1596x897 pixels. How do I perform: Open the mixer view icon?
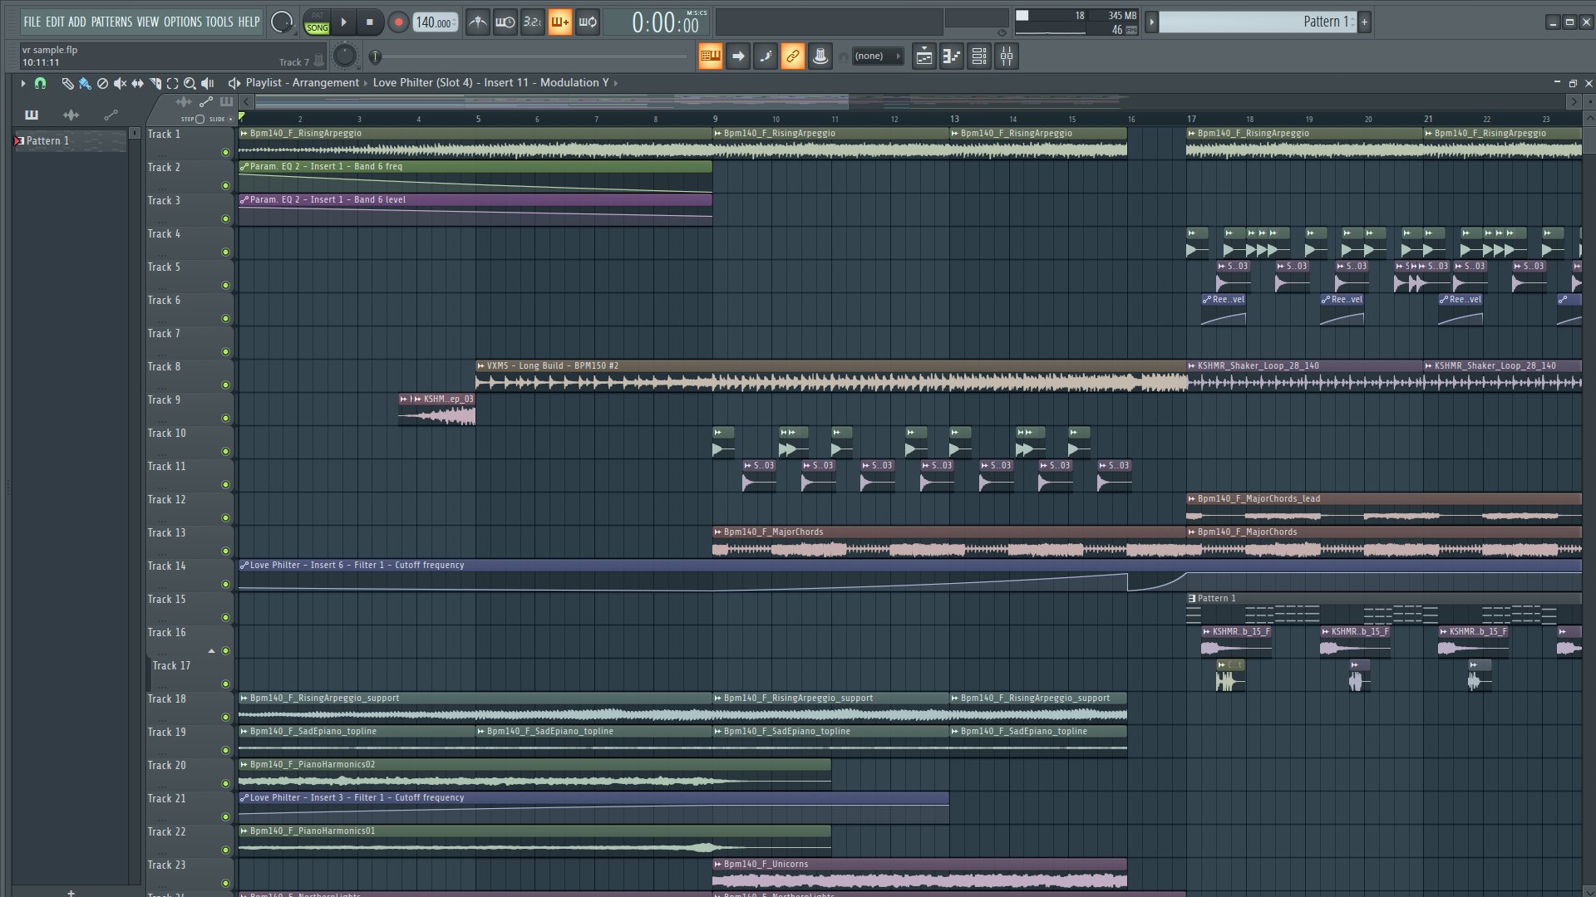[x=1007, y=56]
